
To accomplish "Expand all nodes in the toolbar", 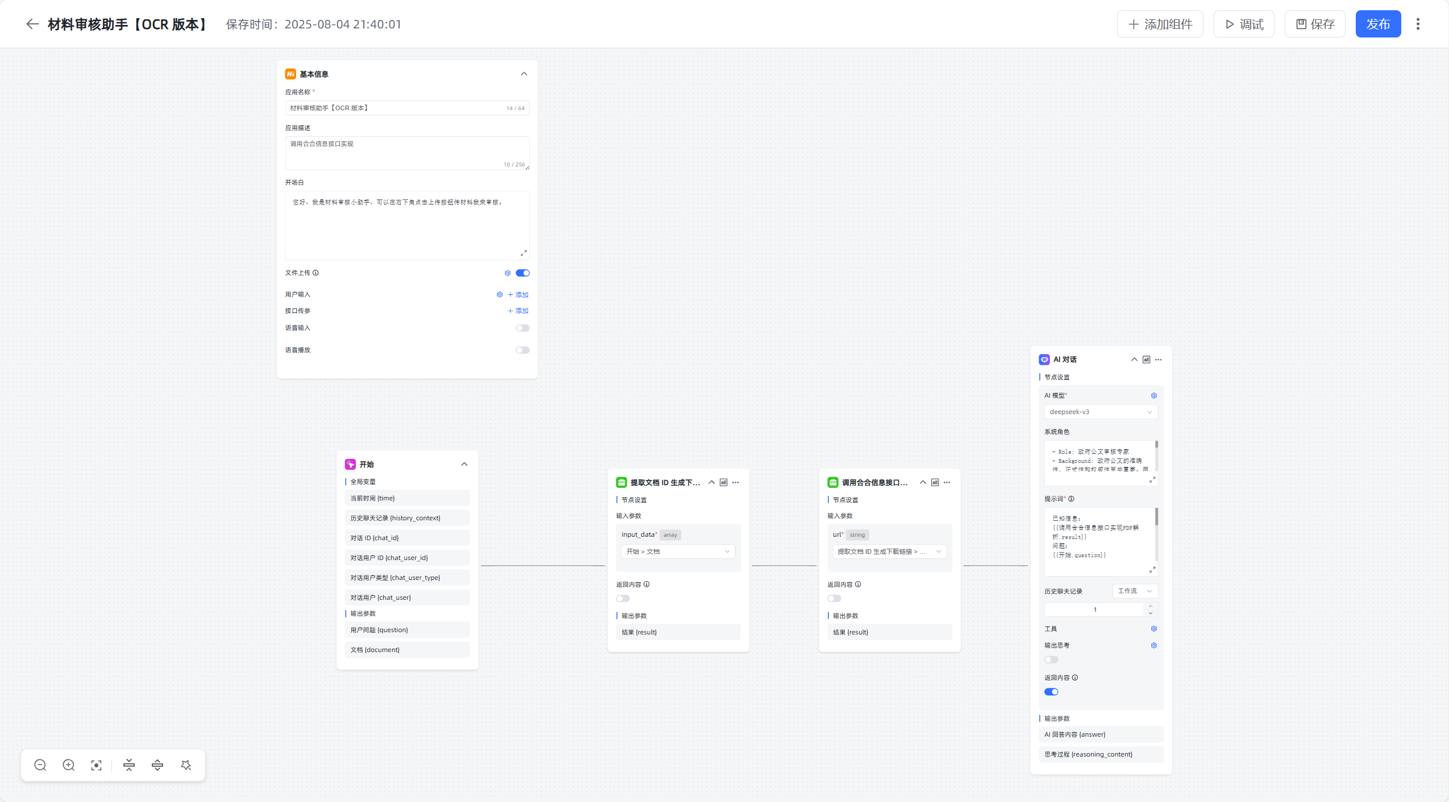I will coord(157,765).
